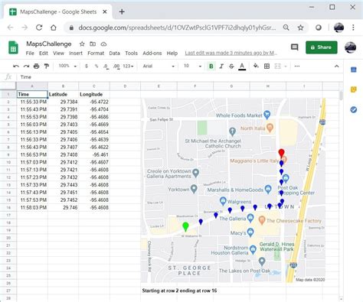Viewport: 363px width, 302px height.
Task: Open the Insert menu
Action: [76, 54]
